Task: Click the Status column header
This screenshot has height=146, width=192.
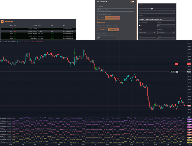Action: point(52,26)
